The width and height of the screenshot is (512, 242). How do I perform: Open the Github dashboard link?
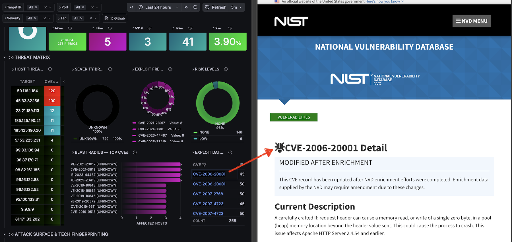[x=115, y=18]
